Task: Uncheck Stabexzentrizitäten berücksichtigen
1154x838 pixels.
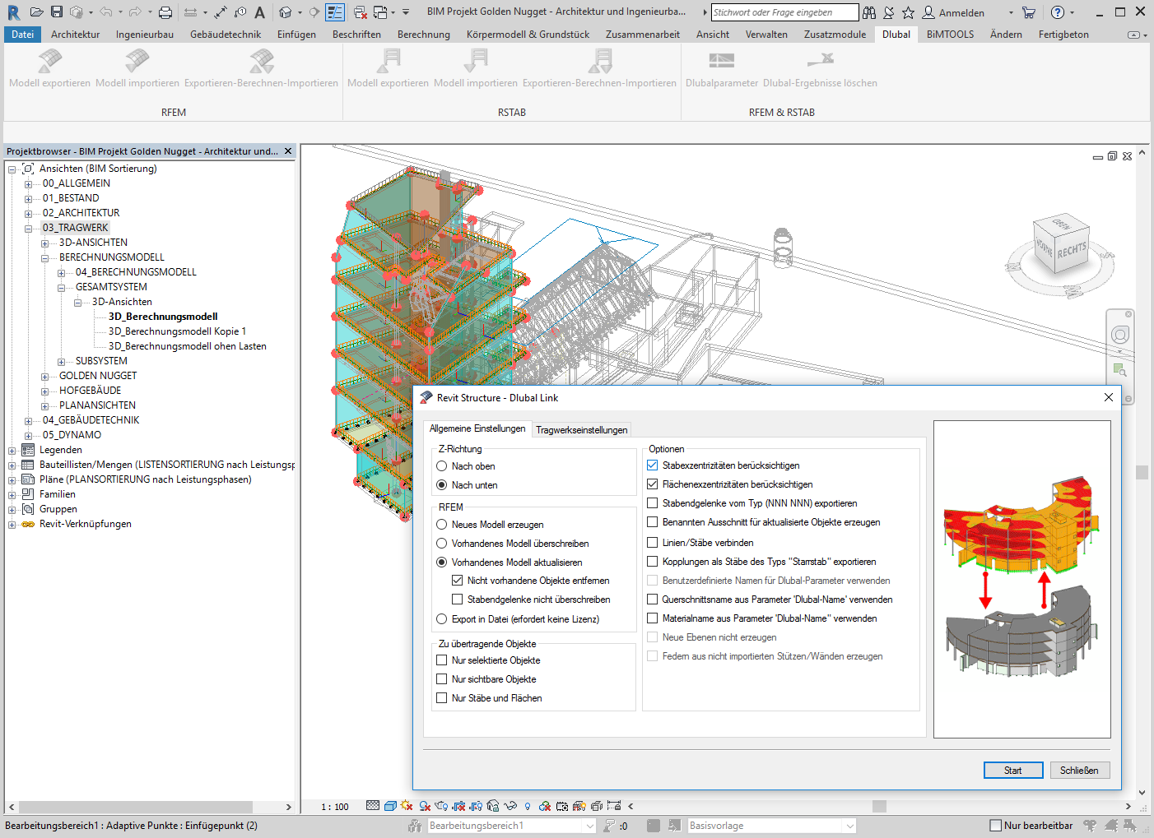Action: (x=651, y=465)
